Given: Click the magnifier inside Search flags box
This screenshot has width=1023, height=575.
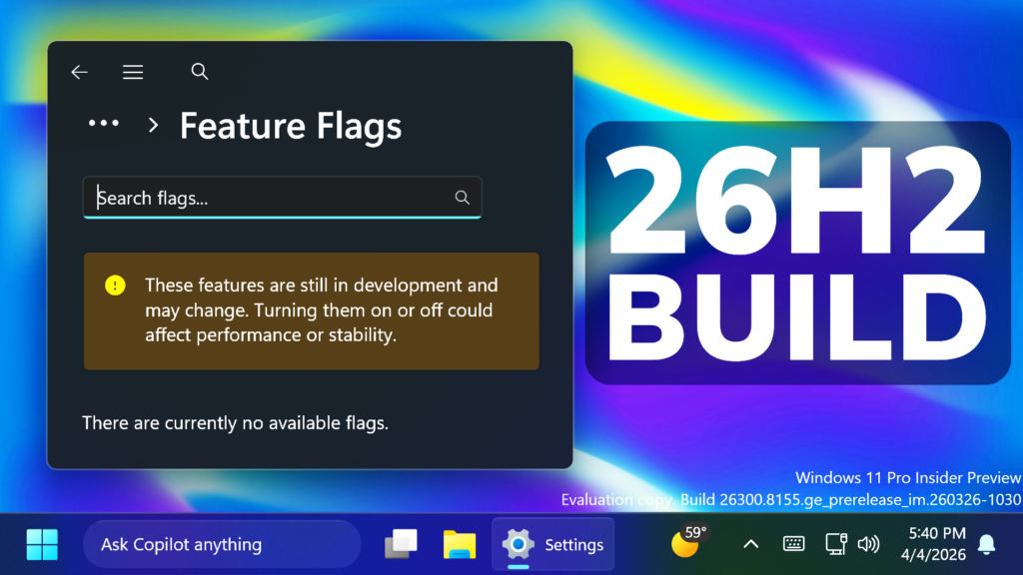Looking at the screenshot, I should tap(462, 198).
